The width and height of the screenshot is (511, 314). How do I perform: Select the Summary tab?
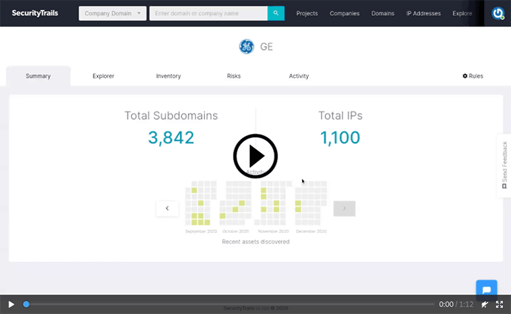tap(38, 76)
